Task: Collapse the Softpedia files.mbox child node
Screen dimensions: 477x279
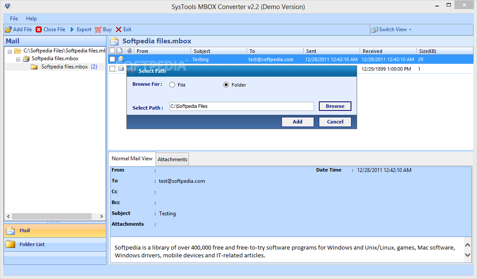Action: (18, 59)
